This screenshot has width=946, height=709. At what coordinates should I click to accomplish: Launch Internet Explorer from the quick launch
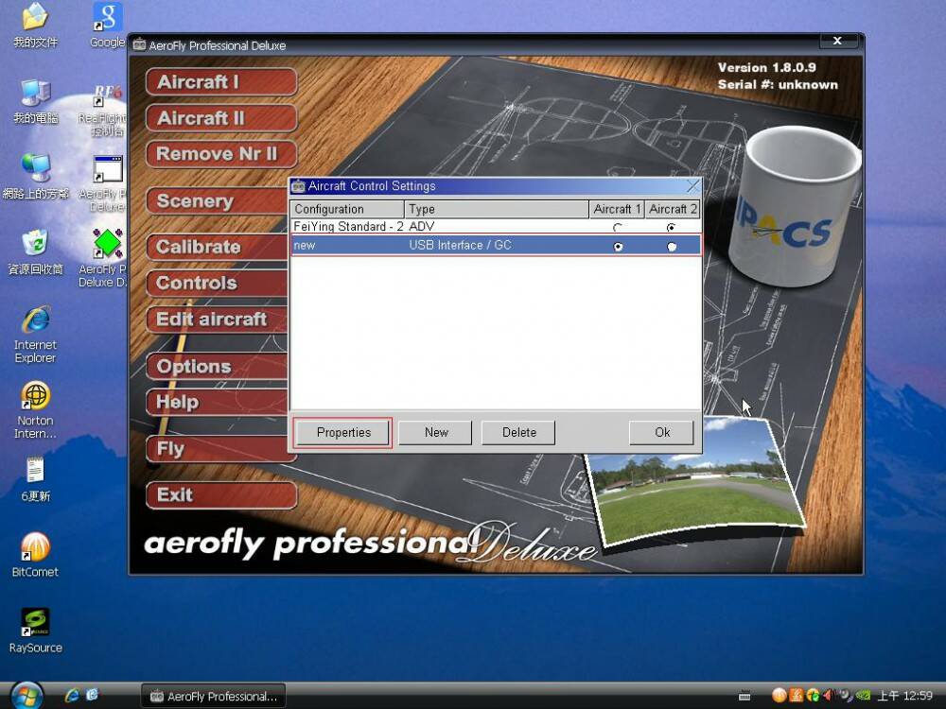tap(72, 695)
